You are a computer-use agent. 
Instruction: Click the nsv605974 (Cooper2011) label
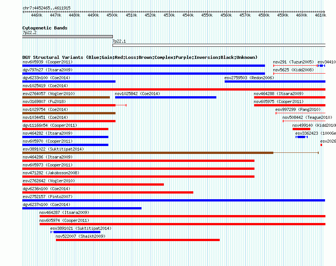[x=64, y=220]
